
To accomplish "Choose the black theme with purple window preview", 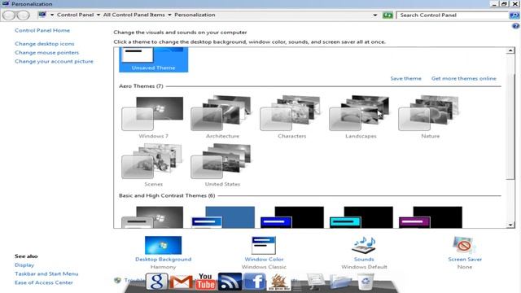I will pyautogui.click(x=431, y=217).
